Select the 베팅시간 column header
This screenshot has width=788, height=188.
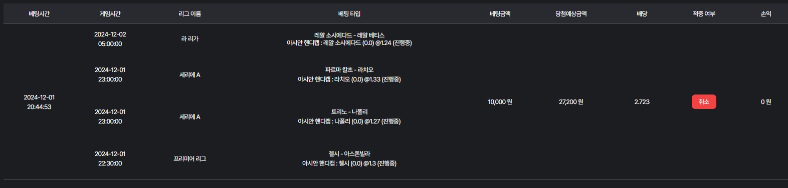[x=39, y=14]
